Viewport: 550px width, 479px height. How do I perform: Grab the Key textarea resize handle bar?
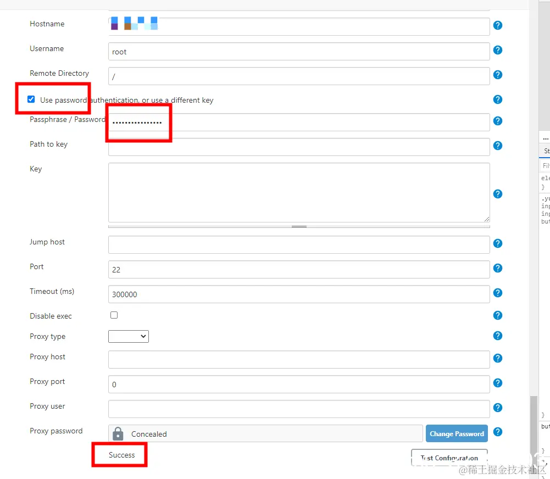299,226
